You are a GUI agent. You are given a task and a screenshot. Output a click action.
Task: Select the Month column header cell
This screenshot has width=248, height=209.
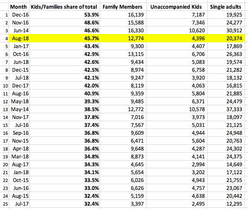point(19,7)
